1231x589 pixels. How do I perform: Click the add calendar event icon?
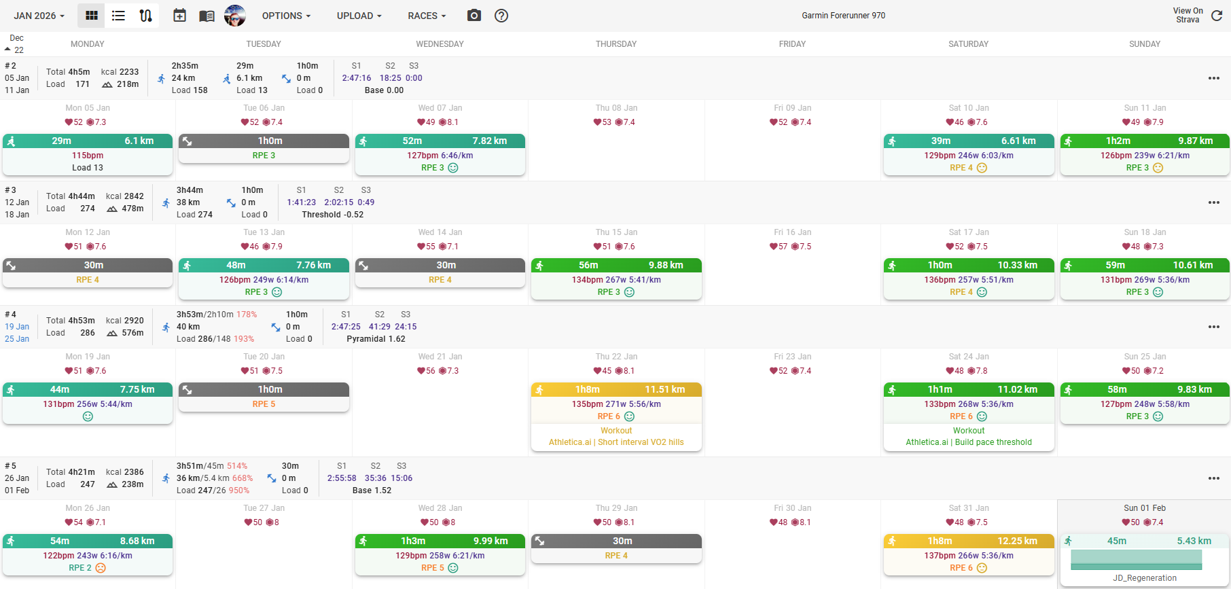(179, 16)
